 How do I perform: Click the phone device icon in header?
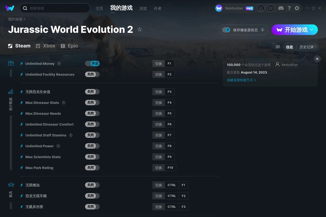[x=261, y=8]
